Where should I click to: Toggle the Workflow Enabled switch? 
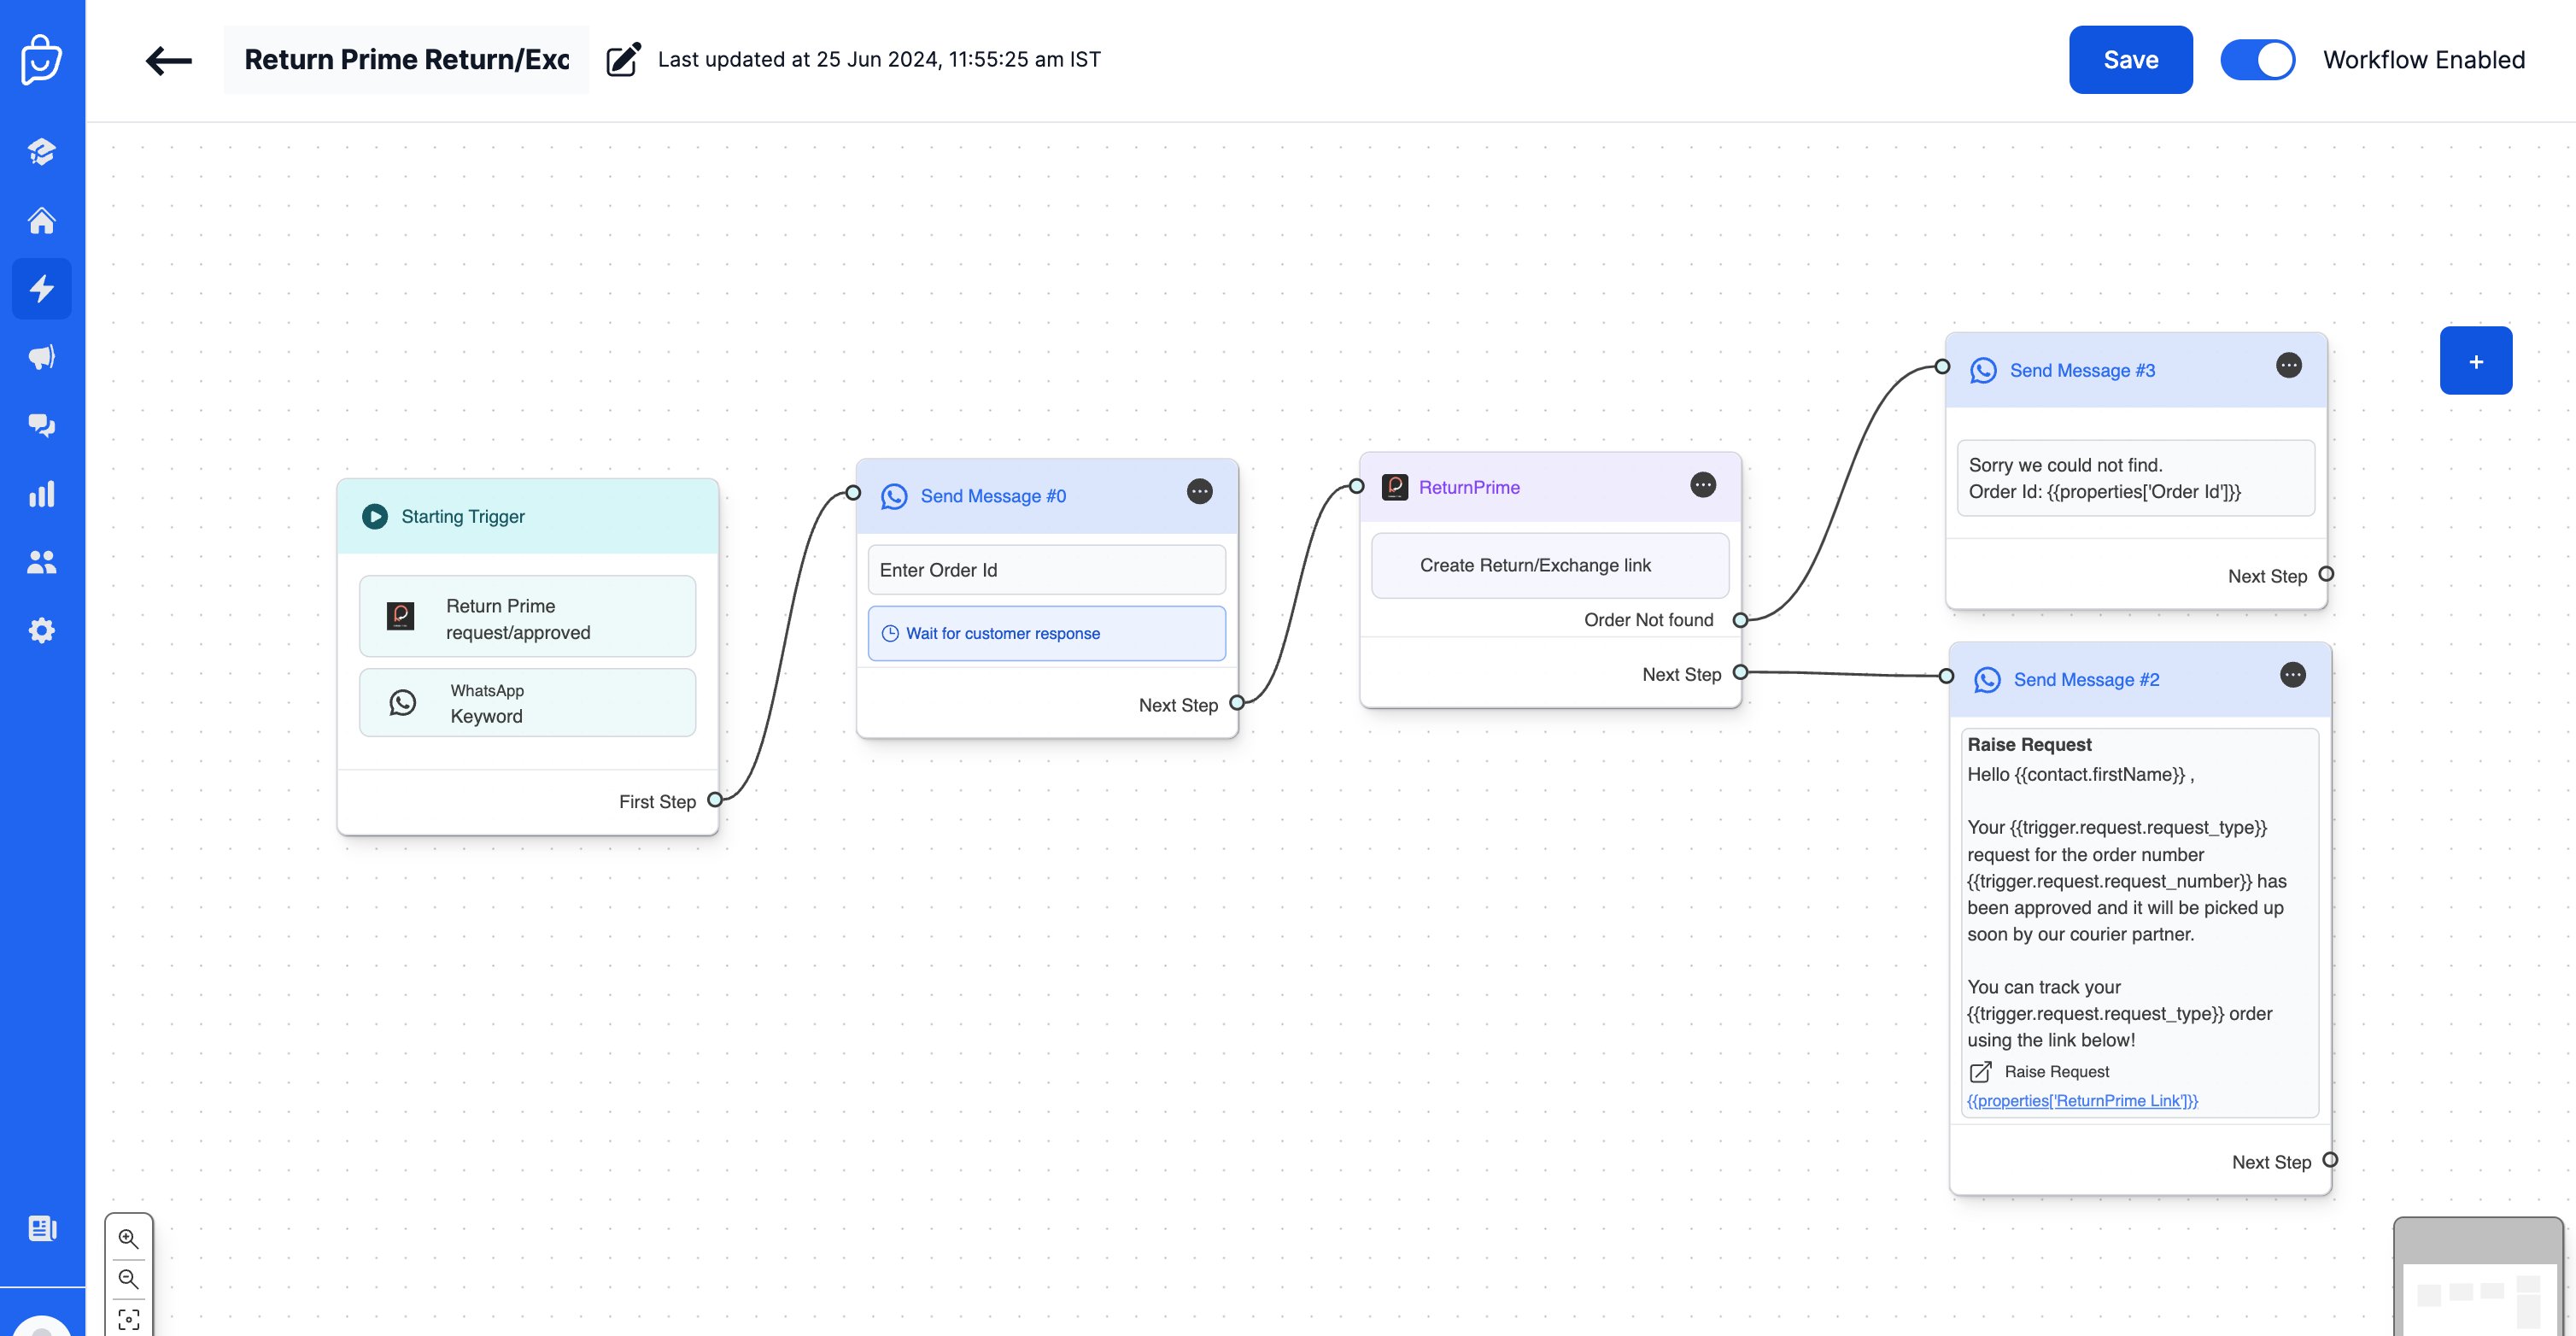click(2257, 60)
